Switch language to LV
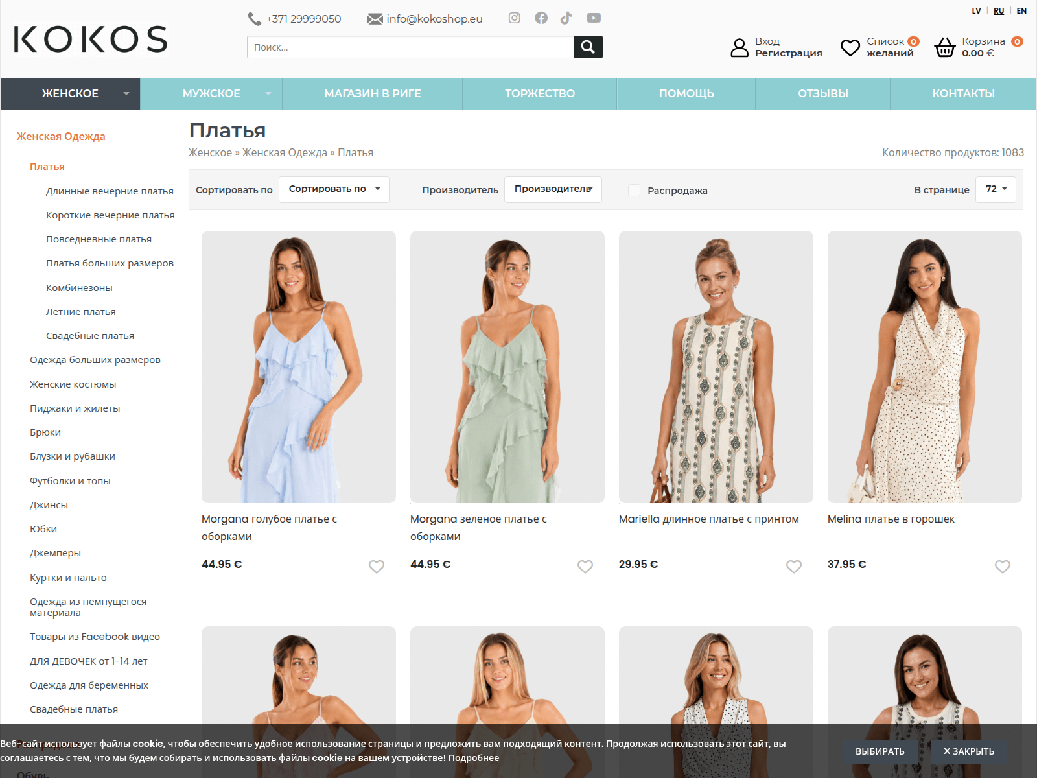This screenshot has height=778, width=1037. (x=976, y=11)
